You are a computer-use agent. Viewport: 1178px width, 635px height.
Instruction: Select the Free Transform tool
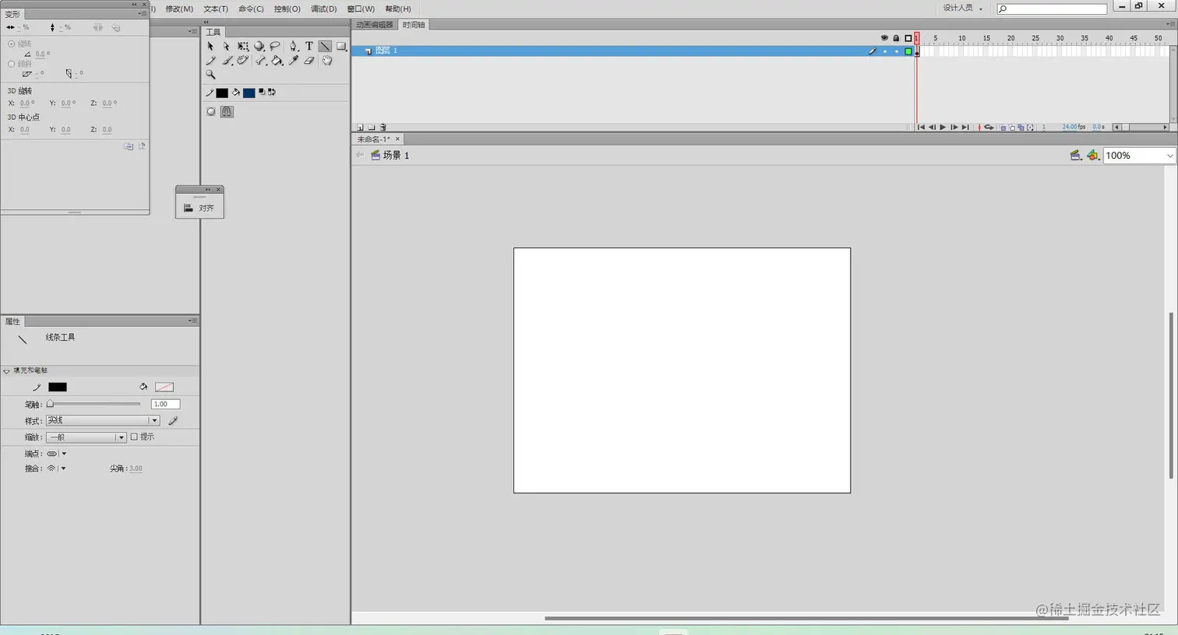(x=243, y=47)
